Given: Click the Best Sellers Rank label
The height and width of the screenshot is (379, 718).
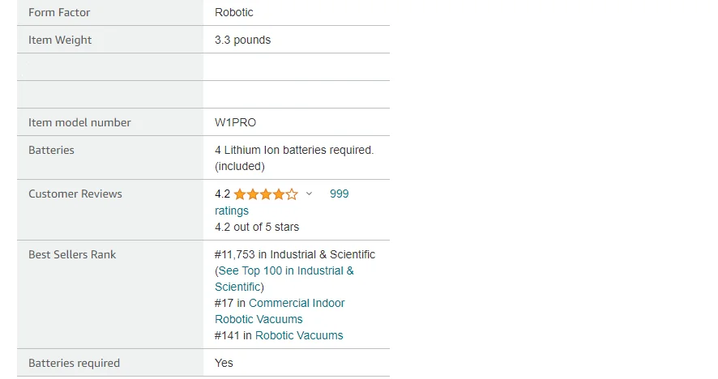Looking at the screenshot, I should 72,254.
